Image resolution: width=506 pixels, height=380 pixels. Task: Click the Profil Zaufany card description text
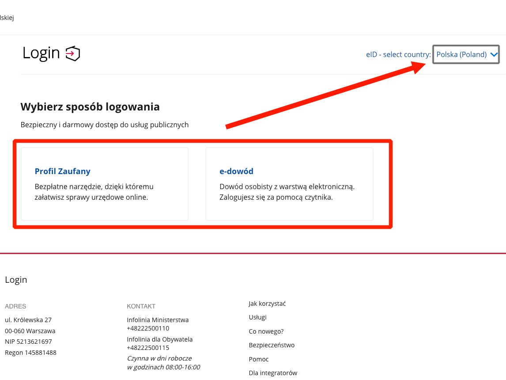94,192
